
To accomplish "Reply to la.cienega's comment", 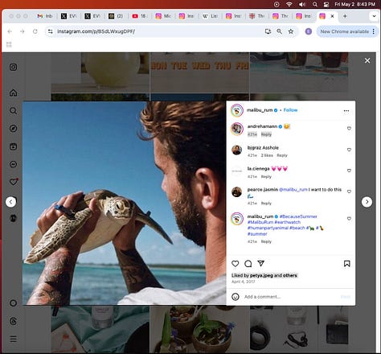I will pyautogui.click(x=266, y=177).
